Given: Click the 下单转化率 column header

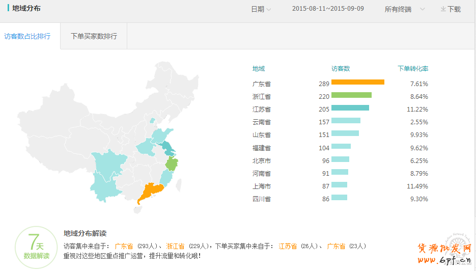Looking at the screenshot, I should (x=412, y=69).
